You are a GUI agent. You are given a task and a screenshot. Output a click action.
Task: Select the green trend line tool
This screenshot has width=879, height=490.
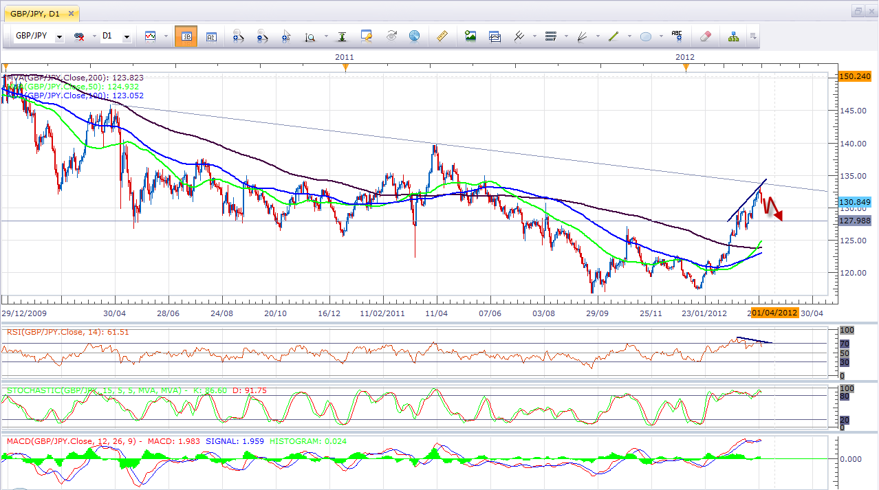[614, 36]
